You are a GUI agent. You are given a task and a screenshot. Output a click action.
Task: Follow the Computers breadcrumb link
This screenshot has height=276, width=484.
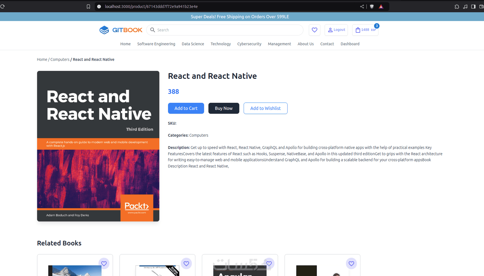(x=60, y=59)
